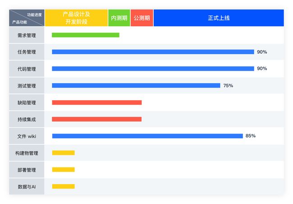Select the 部署管理 row label
The width and height of the screenshot is (293, 204).
pos(27,170)
